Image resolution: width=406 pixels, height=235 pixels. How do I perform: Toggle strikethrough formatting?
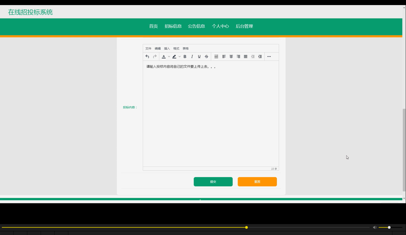click(x=206, y=57)
